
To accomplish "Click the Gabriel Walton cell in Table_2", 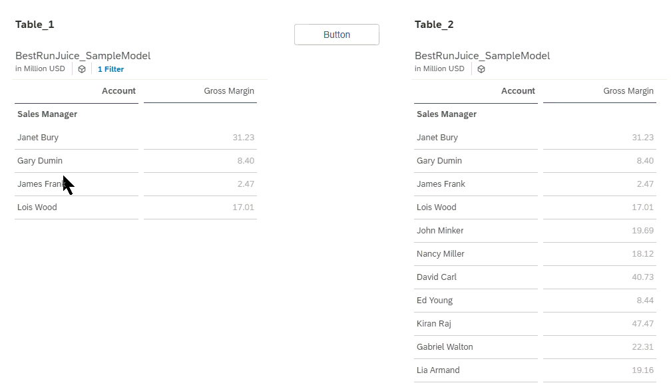I will tap(445, 346).
